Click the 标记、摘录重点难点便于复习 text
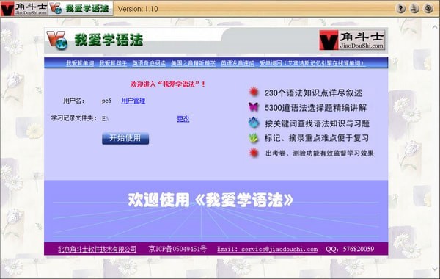The height and width of the screenshot is (279, 440). point(317,138)
